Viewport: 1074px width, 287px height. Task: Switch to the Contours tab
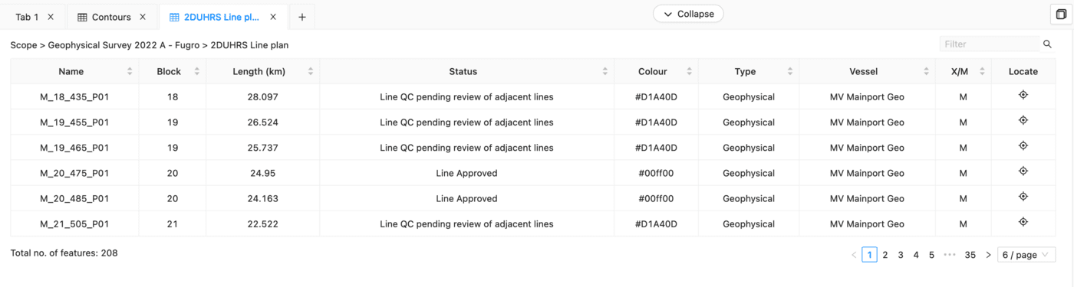[111, 17]
